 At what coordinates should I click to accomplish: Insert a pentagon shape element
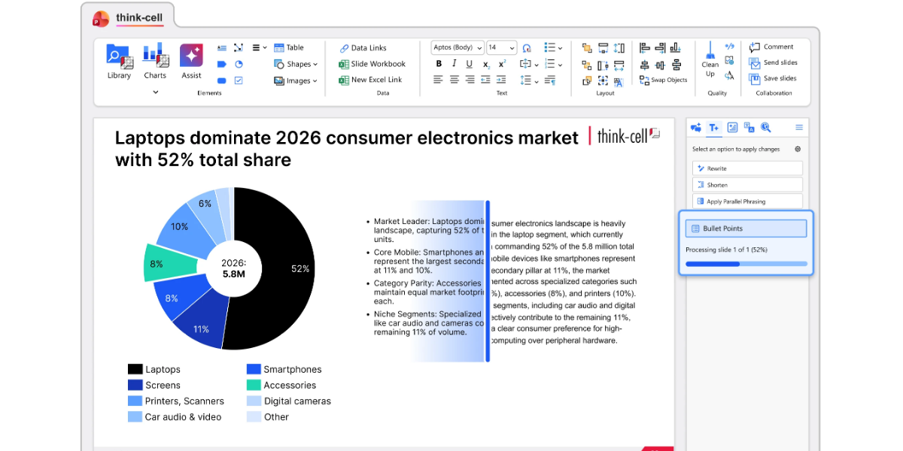[222, 64]
